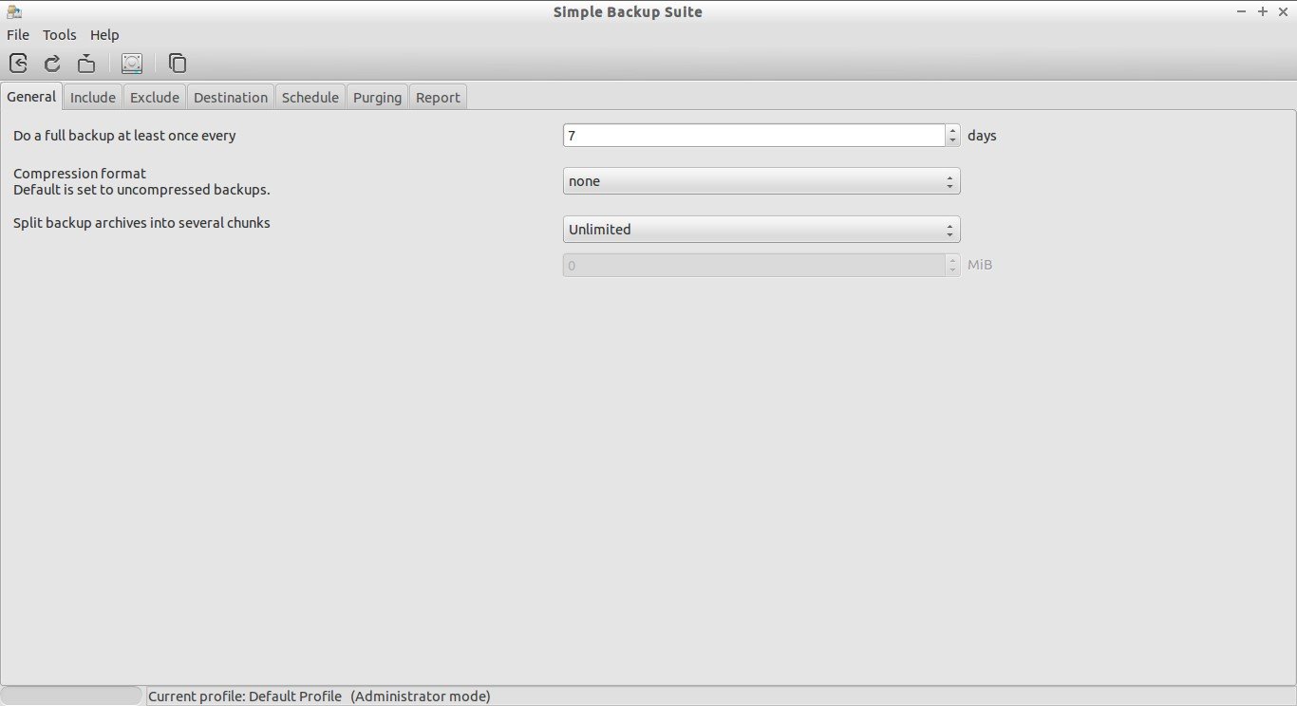
Task: Switch to the Include tab
Action: click(93, 98)
